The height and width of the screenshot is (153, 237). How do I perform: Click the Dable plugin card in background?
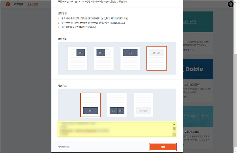pos(198,80)
